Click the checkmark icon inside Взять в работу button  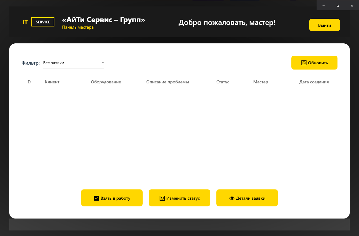[96, 198]
